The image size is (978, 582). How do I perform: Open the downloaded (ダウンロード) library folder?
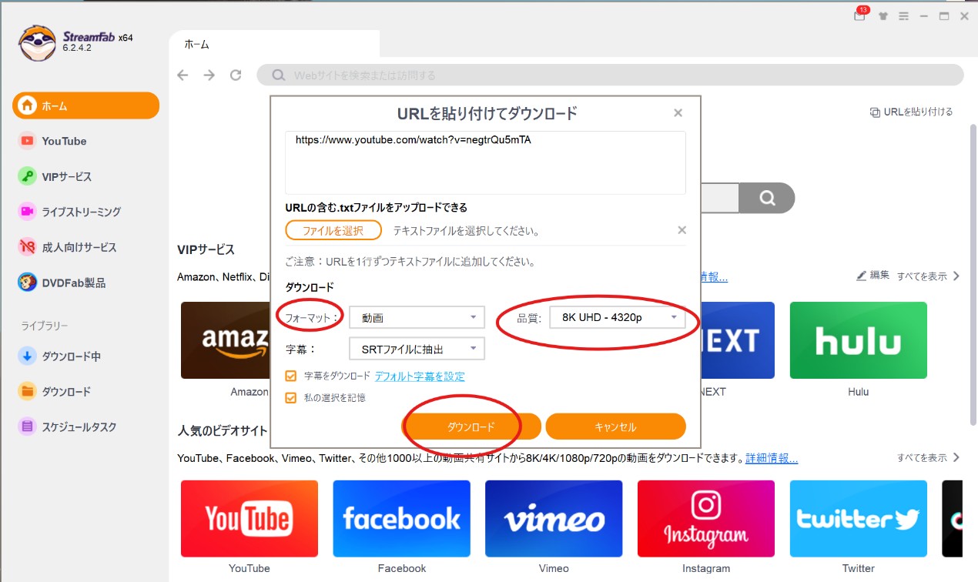coord(55,391)
